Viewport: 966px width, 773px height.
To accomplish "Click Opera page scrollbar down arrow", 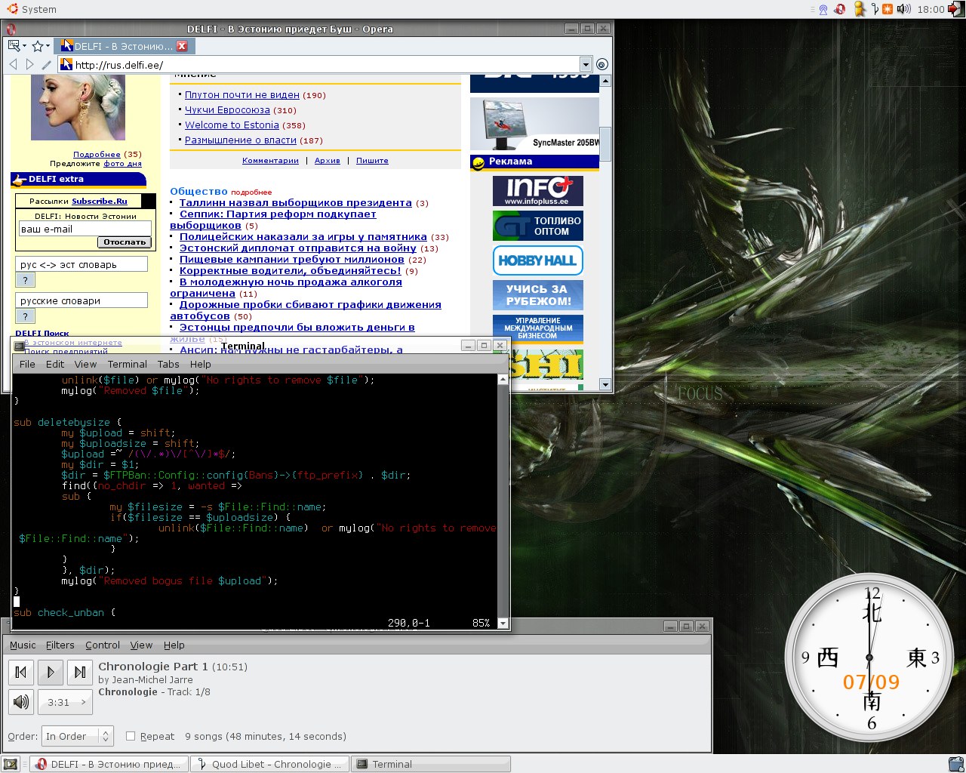I will (605, 384).
